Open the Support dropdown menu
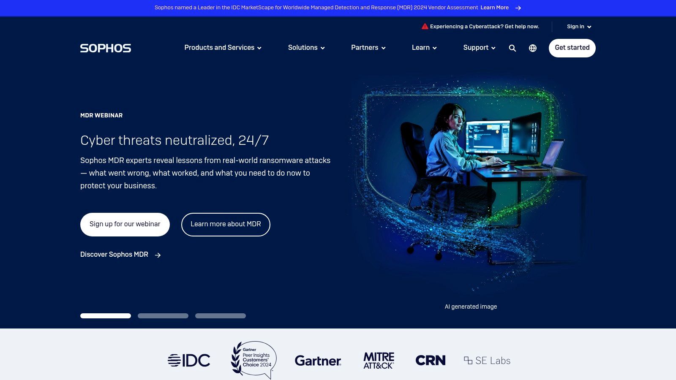 pyautogui.click(x=479, y=48)
